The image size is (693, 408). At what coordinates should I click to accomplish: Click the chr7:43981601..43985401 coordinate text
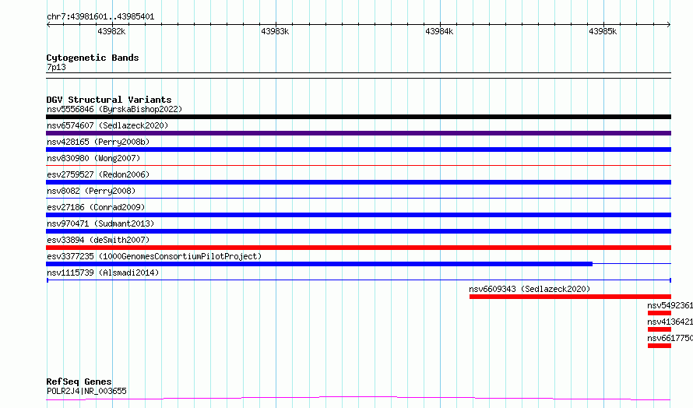[100, 17]
